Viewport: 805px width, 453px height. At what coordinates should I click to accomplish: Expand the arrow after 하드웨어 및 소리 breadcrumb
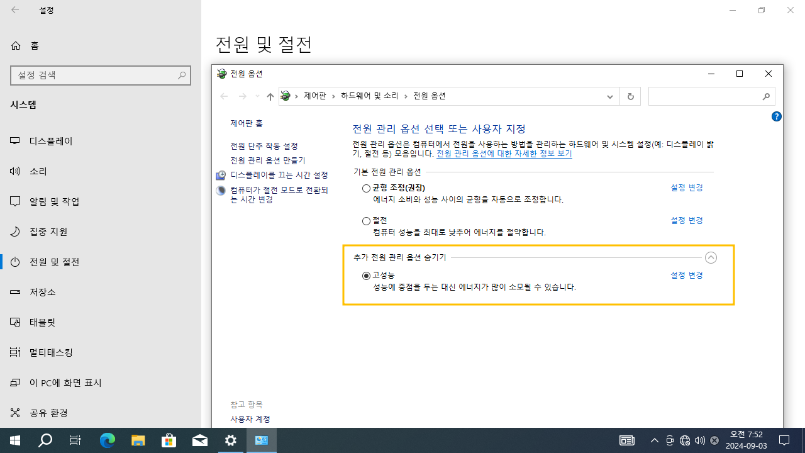click(x=406, y=96)
